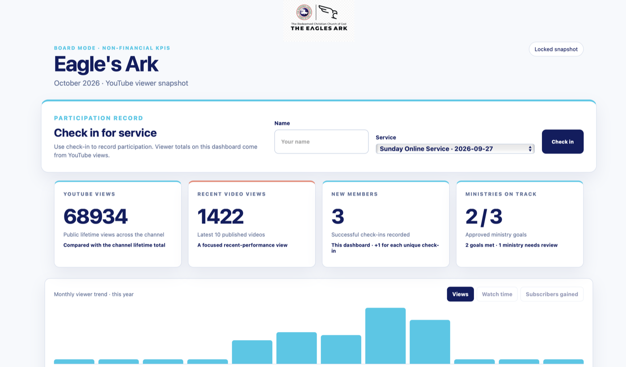The width and height of the screenshot is (626, 367).
Task: Click the Participation Record label
Action: pos(98,118)
